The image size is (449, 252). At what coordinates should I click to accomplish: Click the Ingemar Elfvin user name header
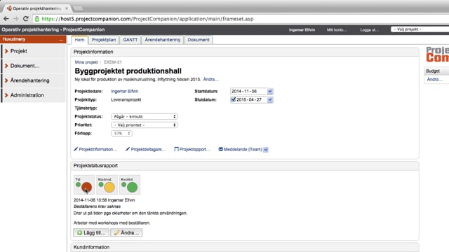pyautogui.click(x=302, y=29)
